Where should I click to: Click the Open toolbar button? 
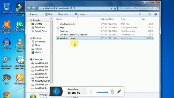tap(49, 14)
